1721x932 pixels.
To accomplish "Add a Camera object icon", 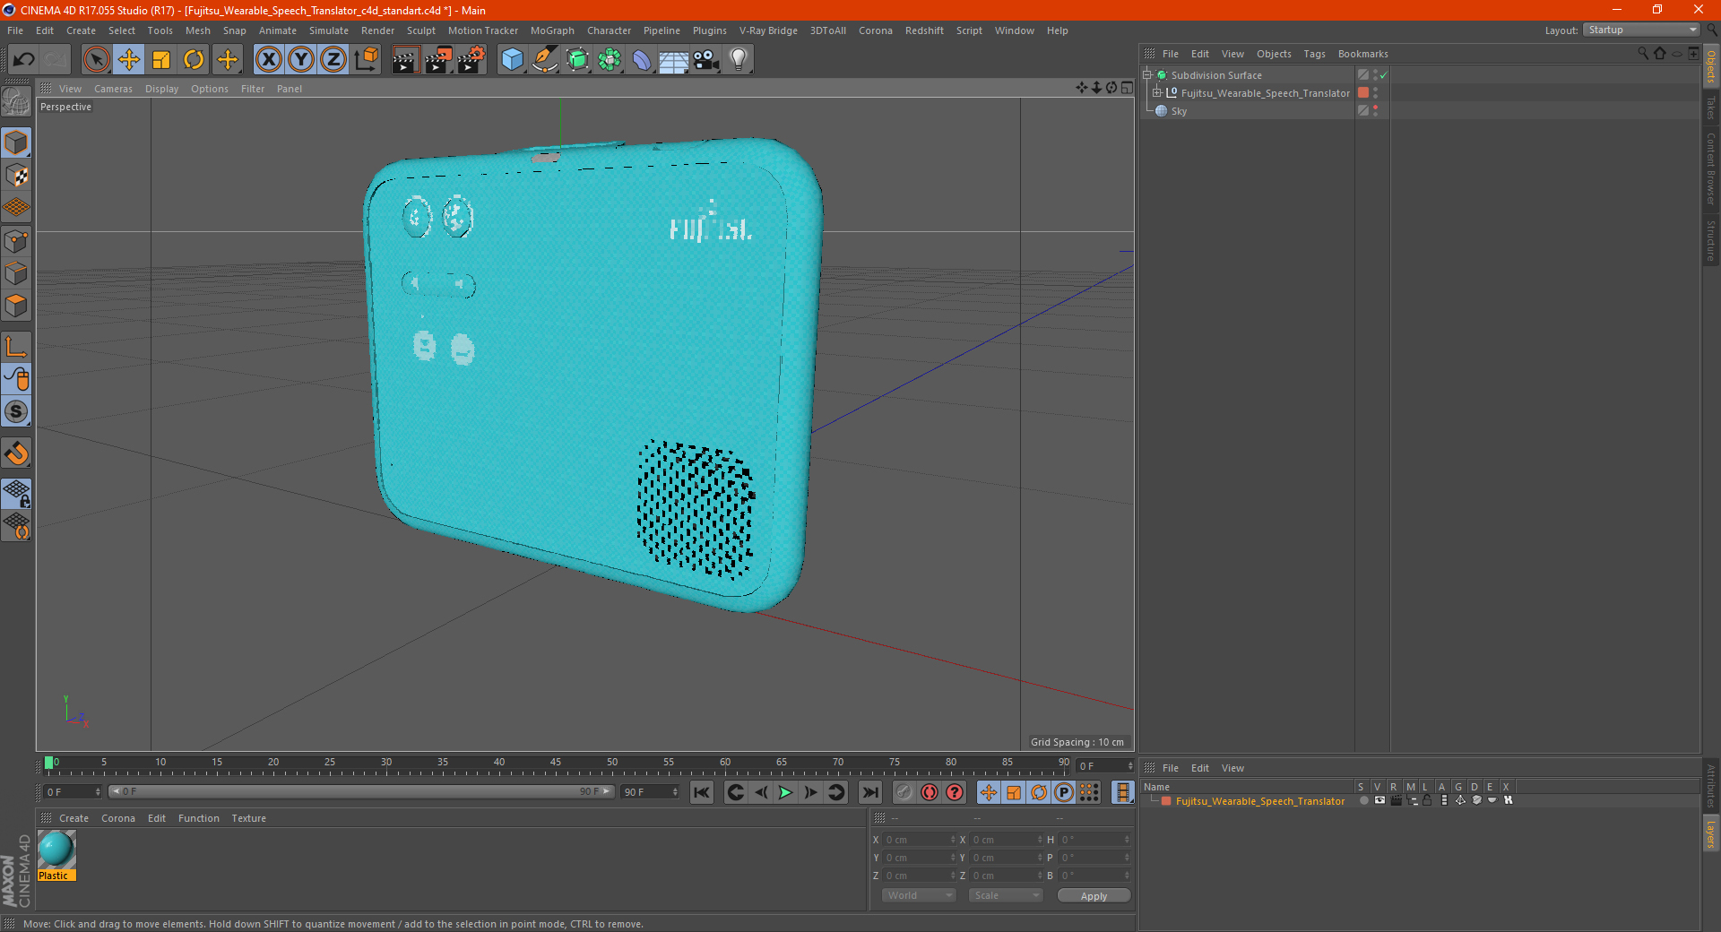I will pyautogui.click(x=706, y=60).
